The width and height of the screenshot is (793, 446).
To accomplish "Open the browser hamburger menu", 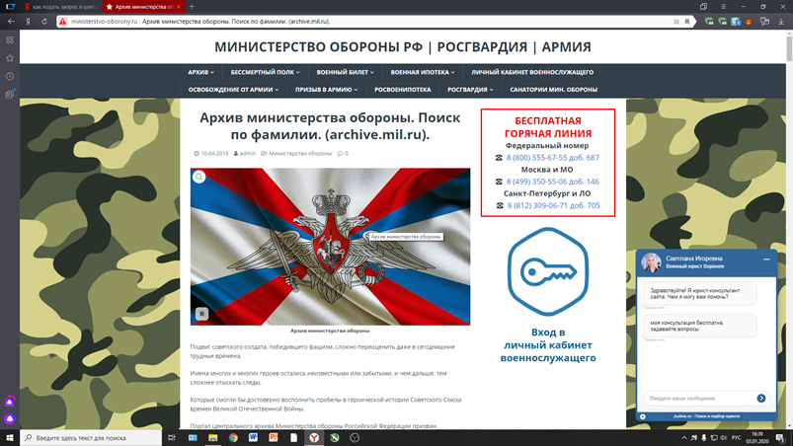I will pyautogui.click(x=723, y=7).
